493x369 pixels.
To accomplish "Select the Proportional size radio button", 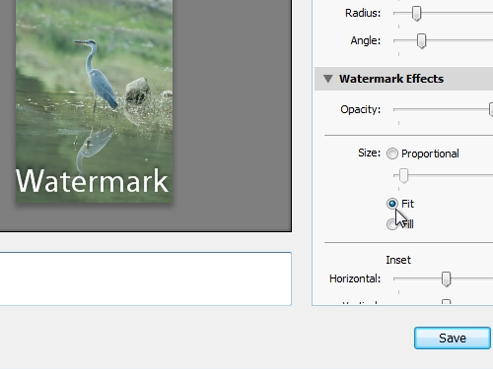I will point(392,154).
